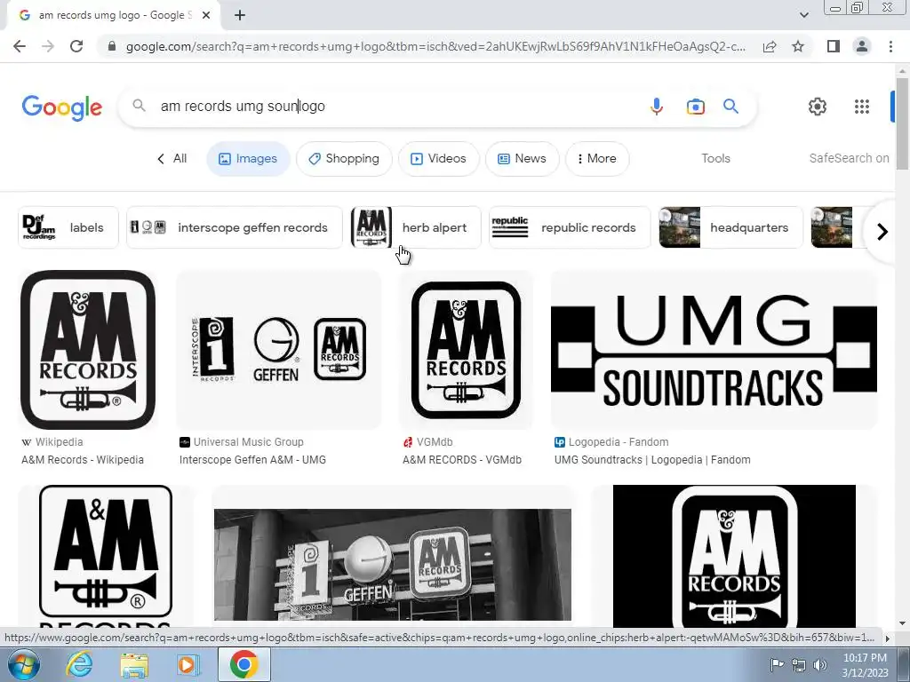The image size is (910, 682).
Task: Go back to All results
Action: click(172, 158)
